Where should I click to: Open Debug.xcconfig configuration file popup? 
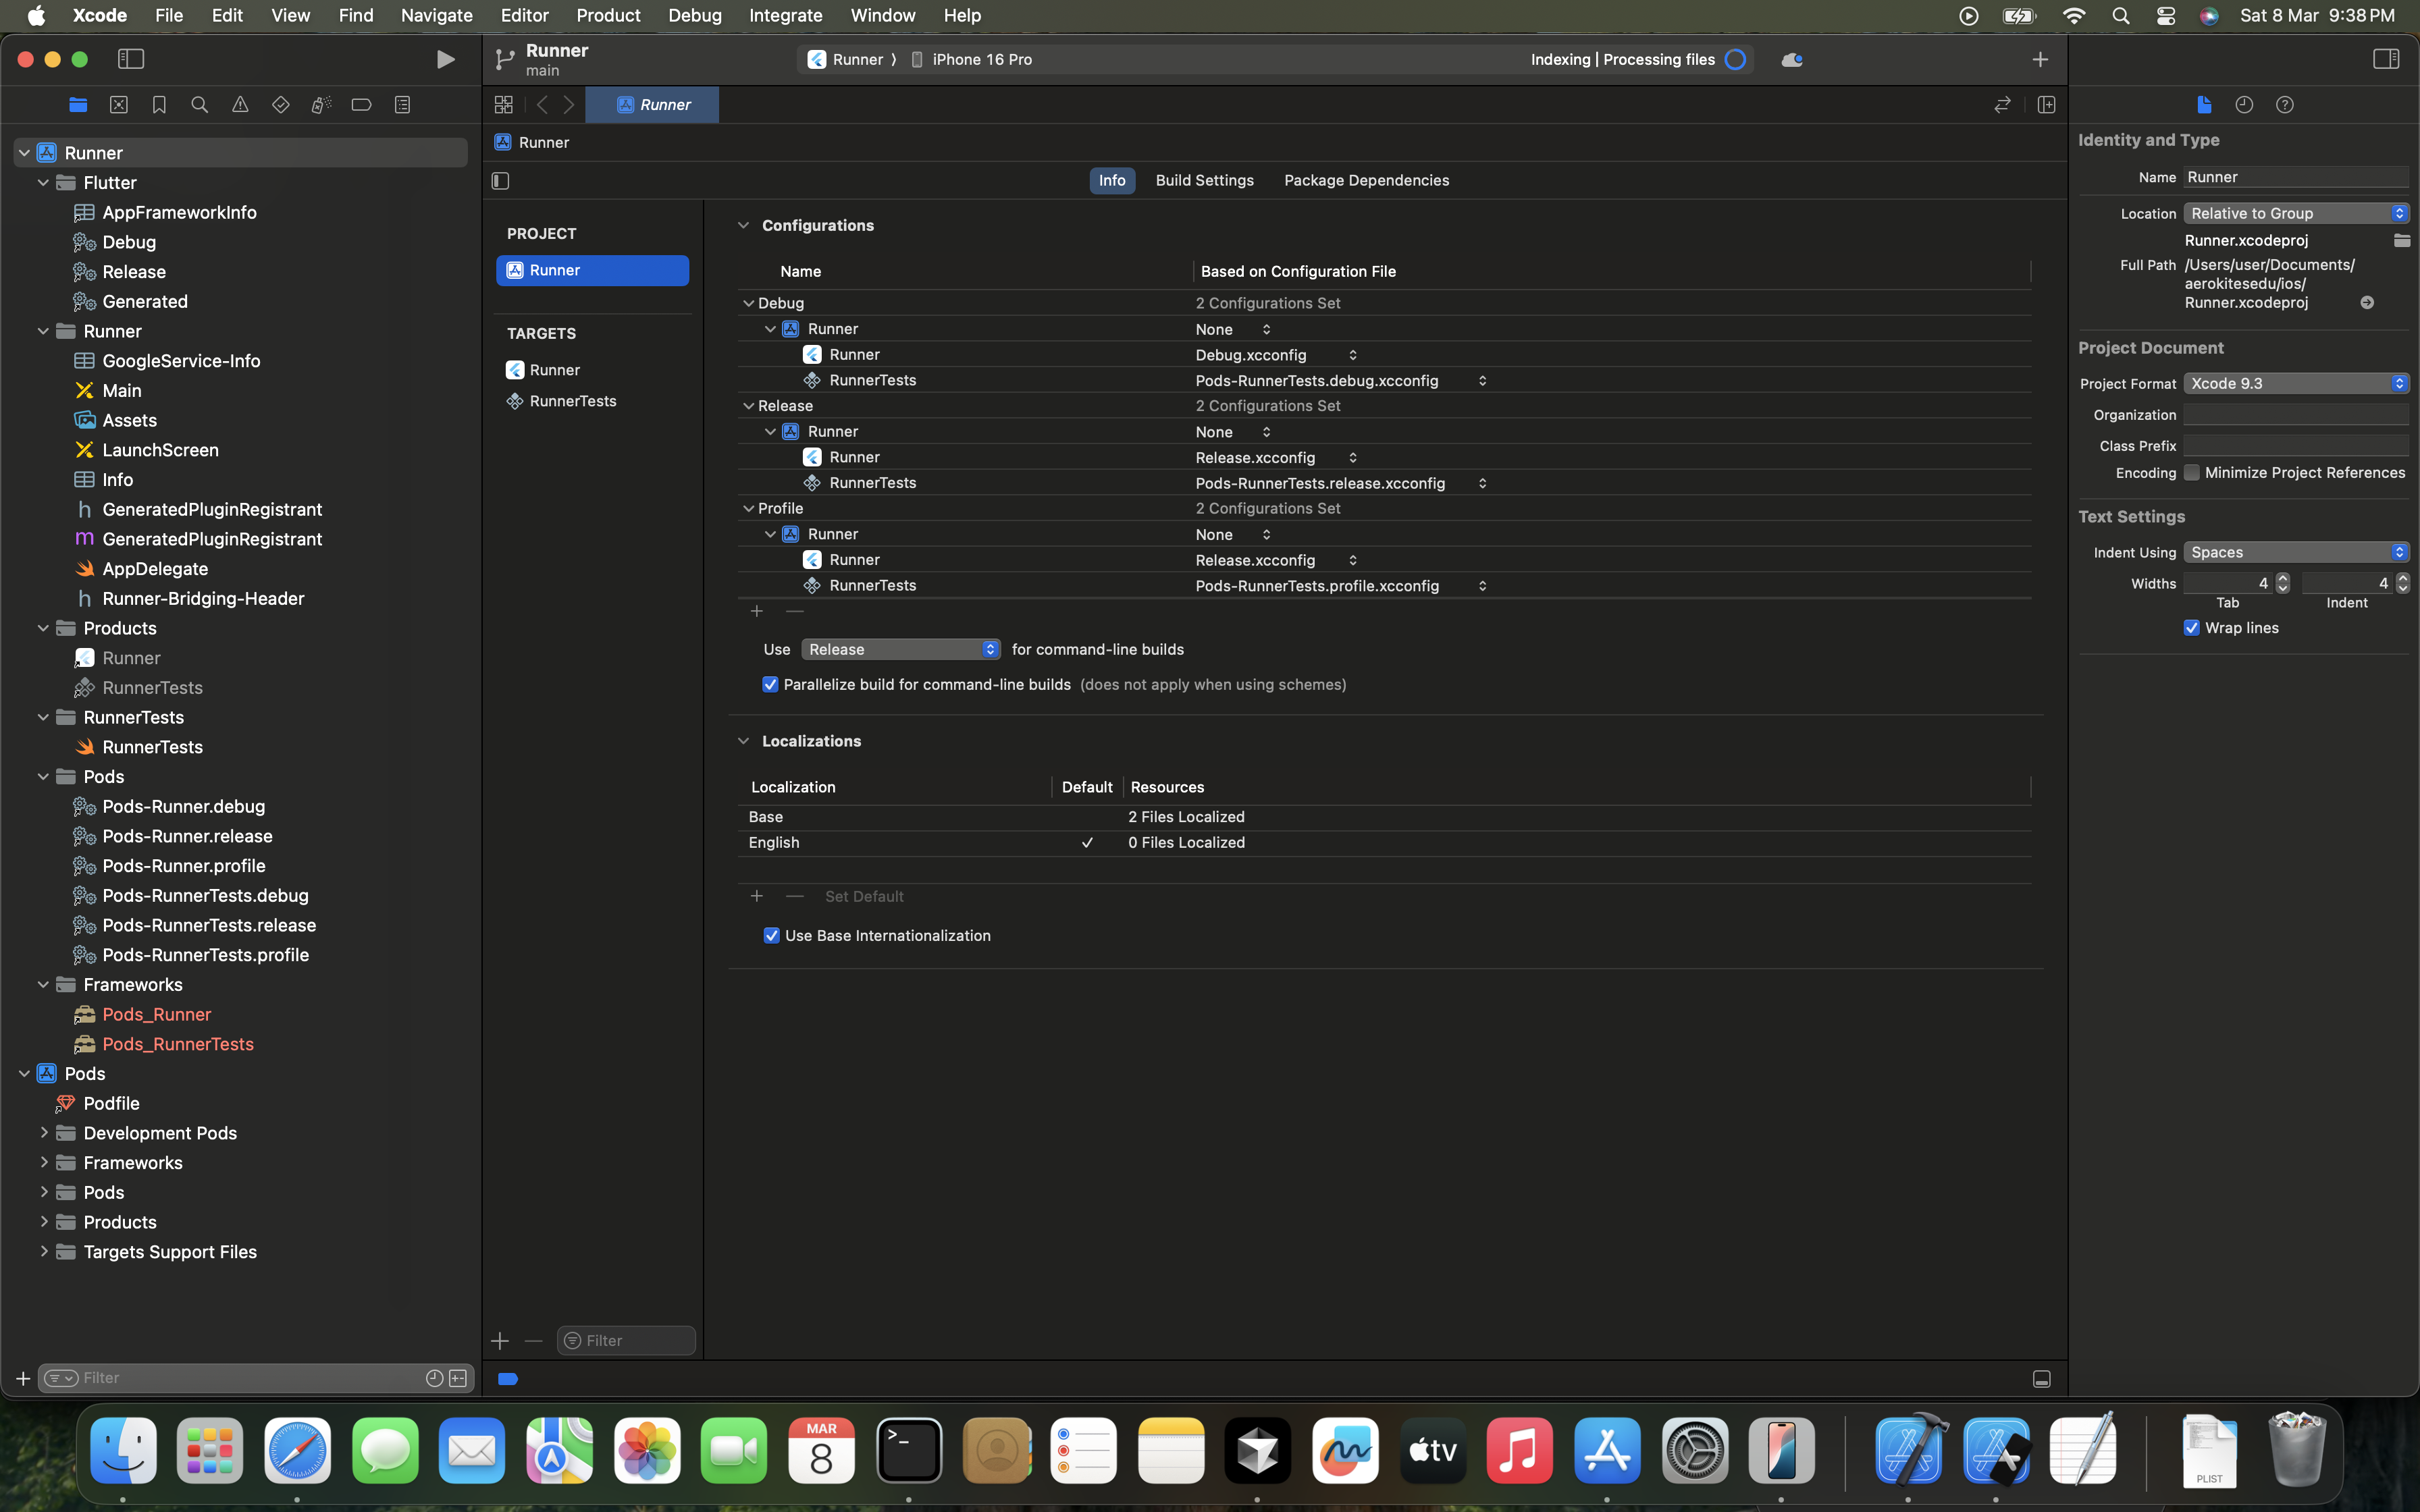tap(1276, 355)
